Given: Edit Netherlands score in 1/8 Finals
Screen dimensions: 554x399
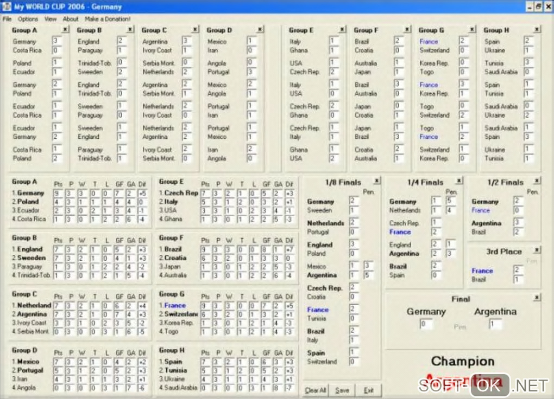Looking at the screenshot, I should (x=354, y=222).
